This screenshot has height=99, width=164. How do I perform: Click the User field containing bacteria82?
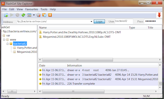tap(124, 21)
